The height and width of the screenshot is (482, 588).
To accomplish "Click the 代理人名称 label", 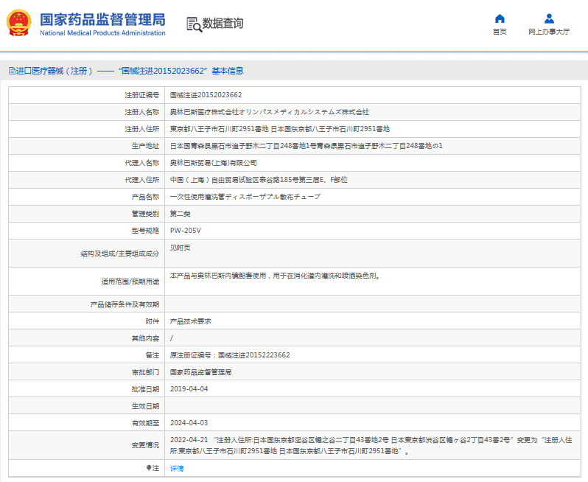I will [x=141, y=163].
